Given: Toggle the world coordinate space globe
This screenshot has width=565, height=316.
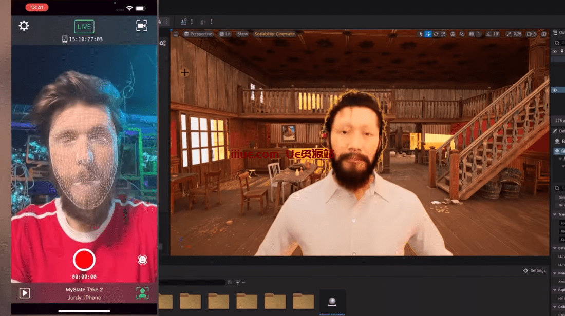Looking at the screenshot, I should (x=453, y=34).
